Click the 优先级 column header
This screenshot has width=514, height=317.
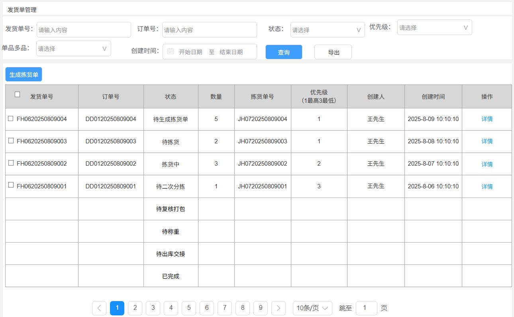(319, 96)
